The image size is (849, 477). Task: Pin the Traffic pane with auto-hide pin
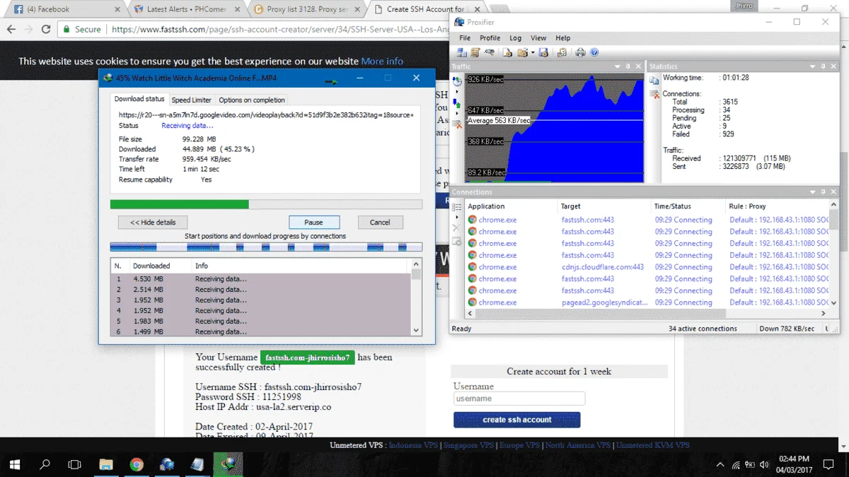click(628, 66)
